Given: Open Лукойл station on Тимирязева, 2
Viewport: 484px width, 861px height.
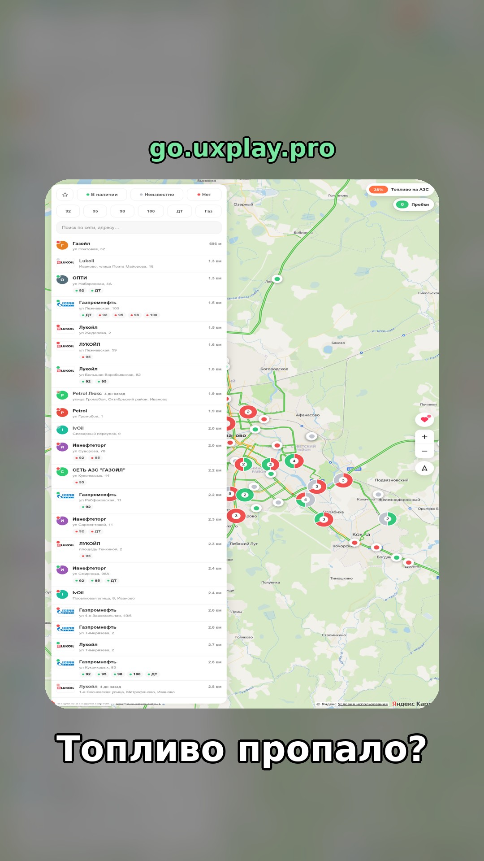Looking at the screenshot, I should click(139, 647).
